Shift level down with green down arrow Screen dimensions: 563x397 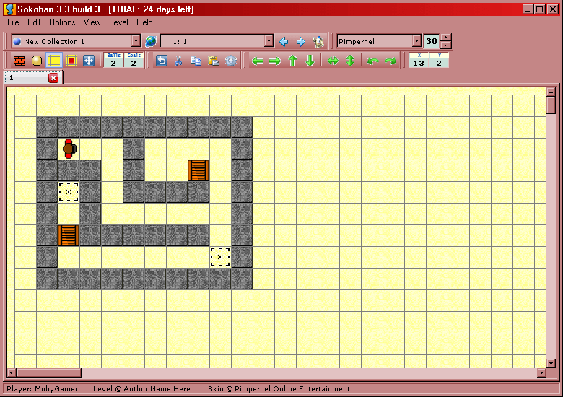tap(310, 61)
